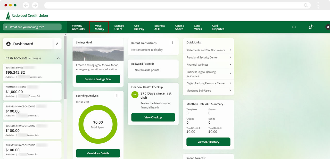The width and height of the screenshot is (330, 159).
Task: Select the Primary Checking account card
Action: pos(32,92)
